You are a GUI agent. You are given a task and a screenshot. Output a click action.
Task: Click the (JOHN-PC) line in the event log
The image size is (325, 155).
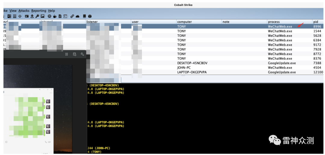coord(99,148)
